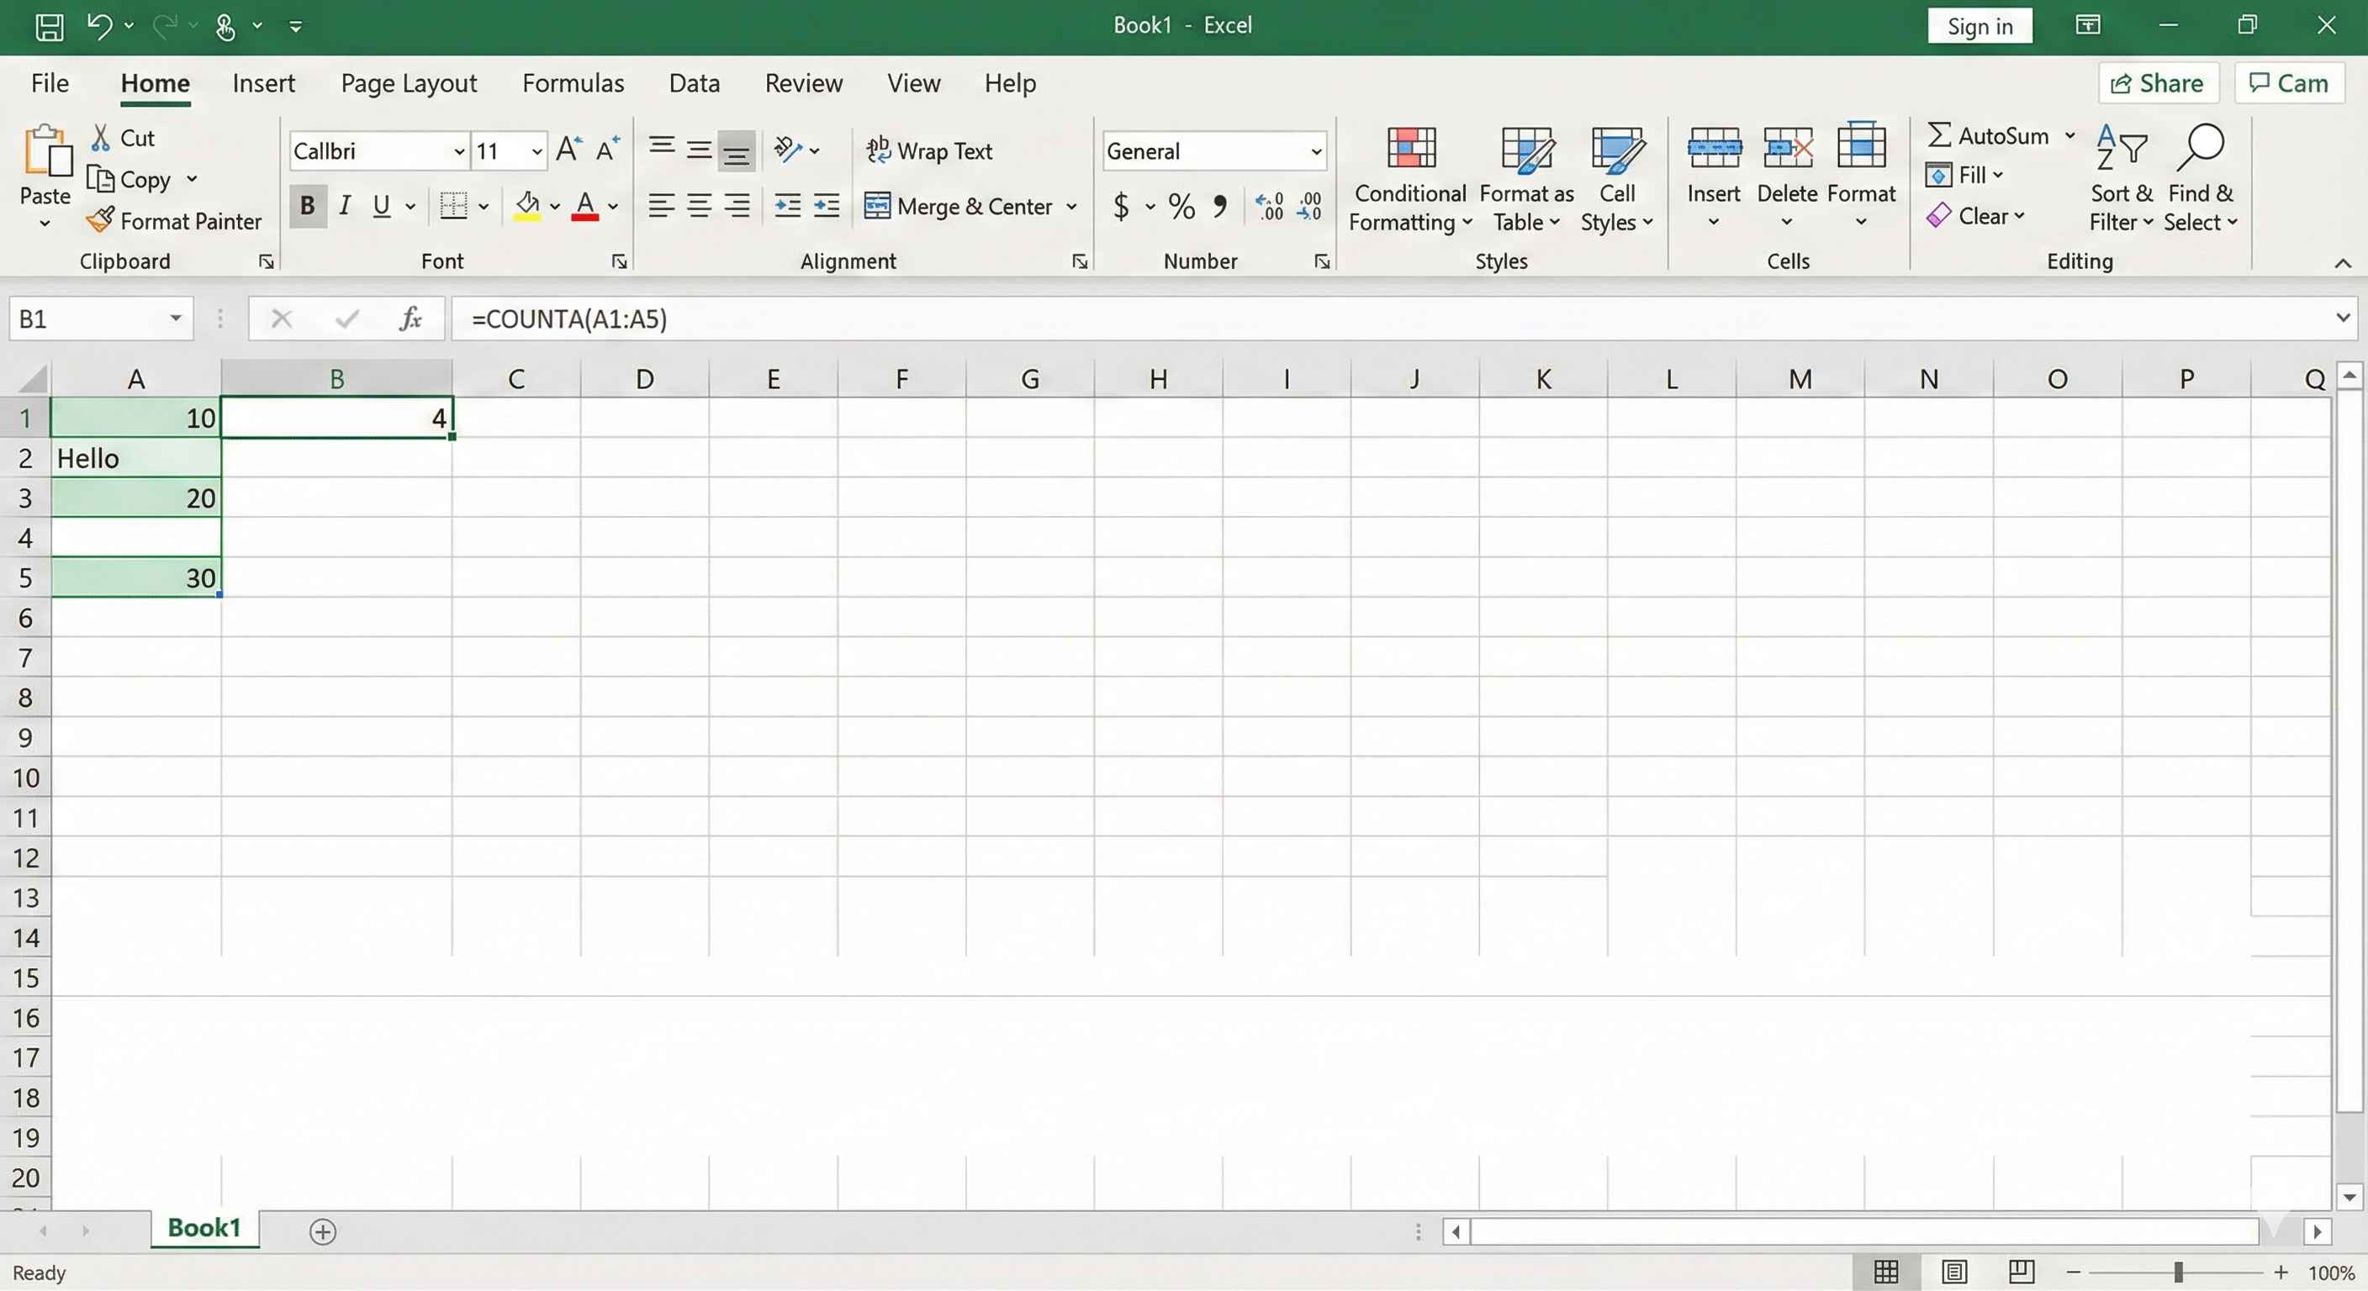Switch to the Formulas tab
The width and height of the screenshot is (2368, 1291).
pyautogui.click(x=573, y=83)
